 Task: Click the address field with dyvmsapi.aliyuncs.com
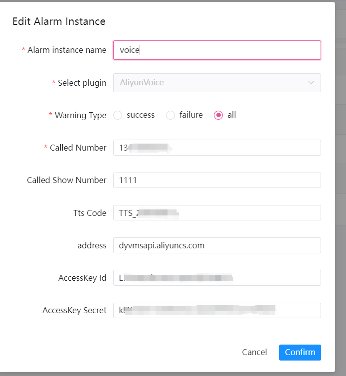click(x=217, y=245)
